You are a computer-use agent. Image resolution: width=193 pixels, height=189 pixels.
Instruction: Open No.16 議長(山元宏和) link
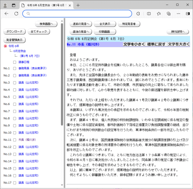point(28,175)
